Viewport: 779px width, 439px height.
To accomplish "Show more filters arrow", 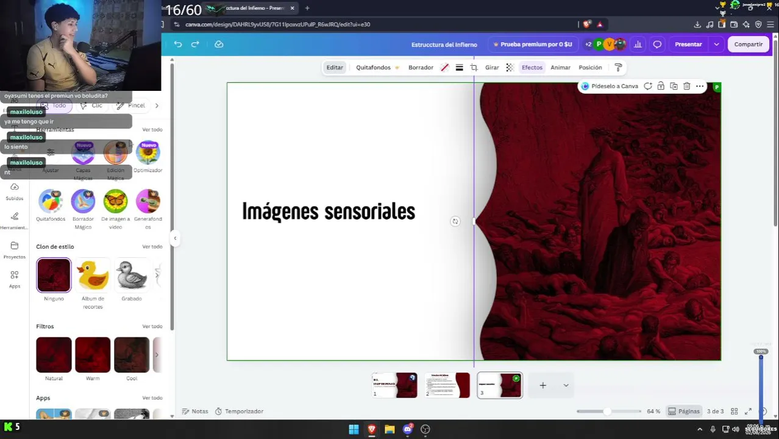I will (157, 355).
